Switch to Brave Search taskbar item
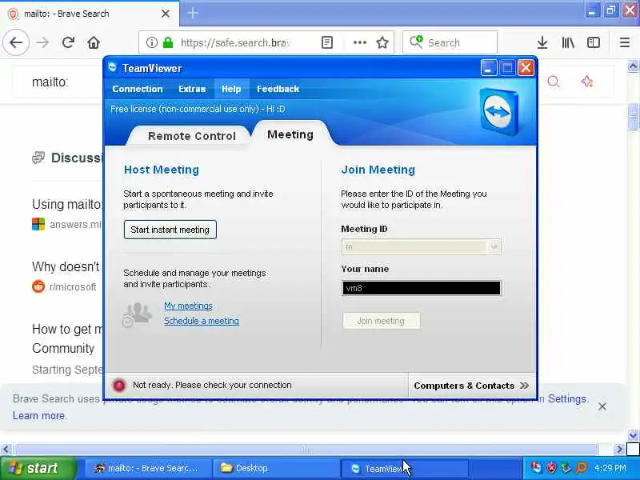The width and height of the screenshot is (640, 480). tap(147, 468)
